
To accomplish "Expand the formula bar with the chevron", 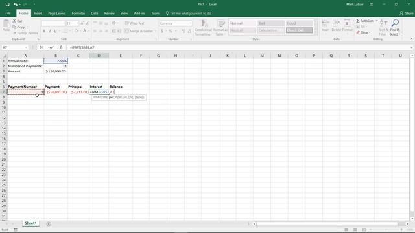I will click(411, 47).
